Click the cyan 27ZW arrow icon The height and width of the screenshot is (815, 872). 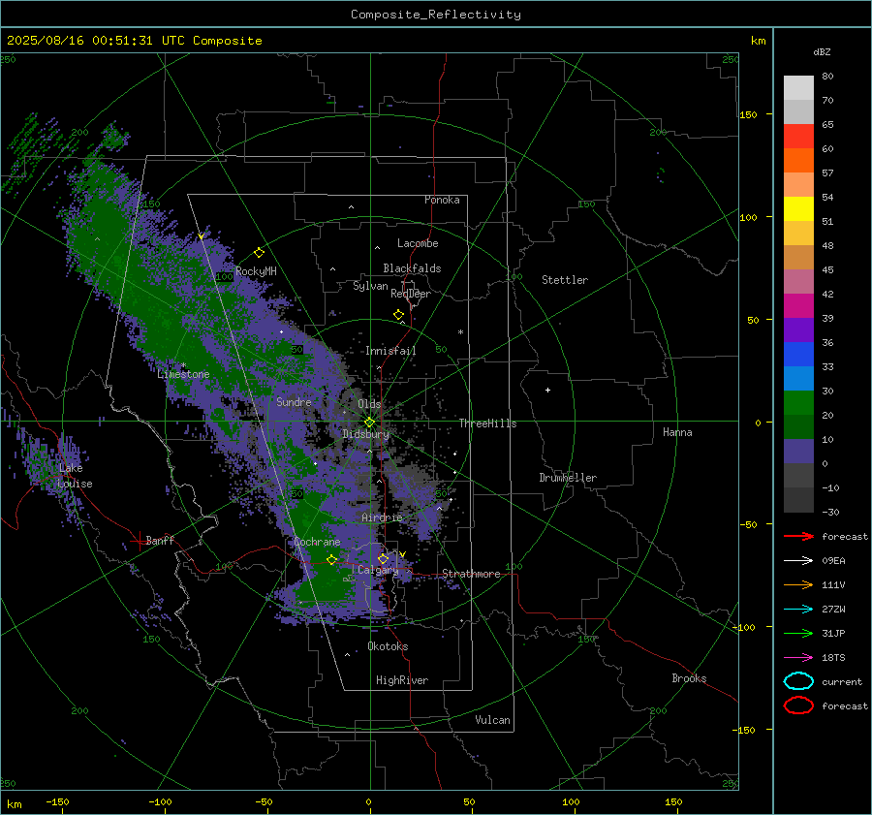(x=798, y=610)
